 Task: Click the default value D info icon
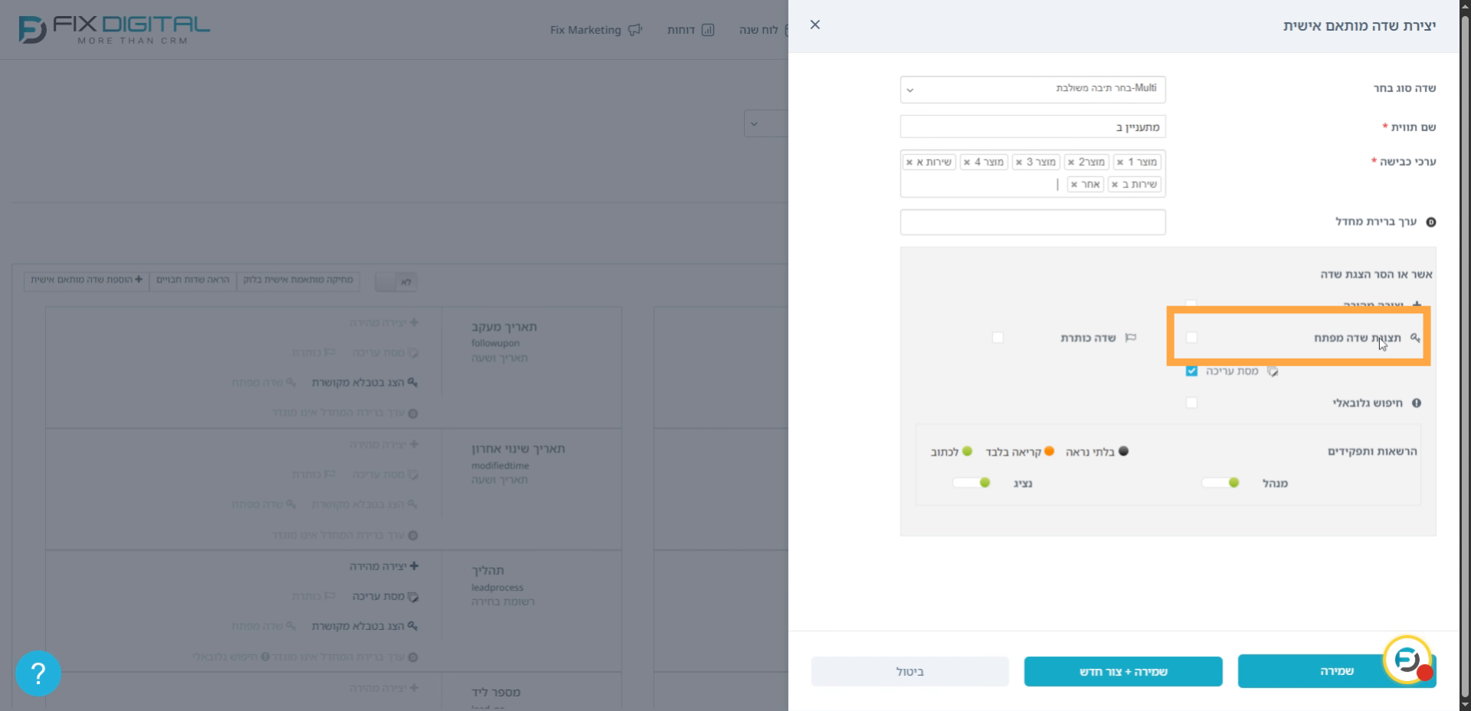click(x=1430, y=222)
